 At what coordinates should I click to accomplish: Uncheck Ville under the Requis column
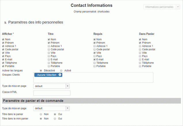click(95, 53)
